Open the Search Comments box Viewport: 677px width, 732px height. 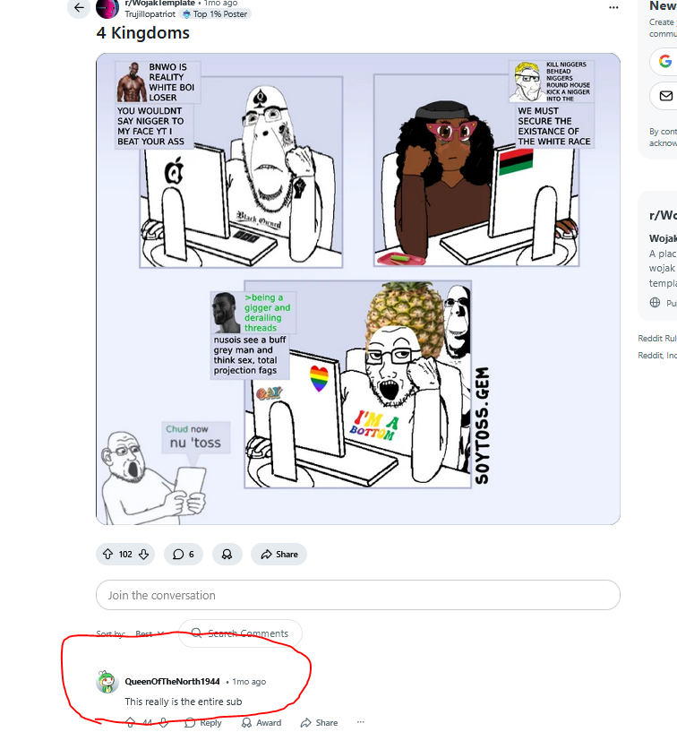pyautogui.click(x=240, y=633)
